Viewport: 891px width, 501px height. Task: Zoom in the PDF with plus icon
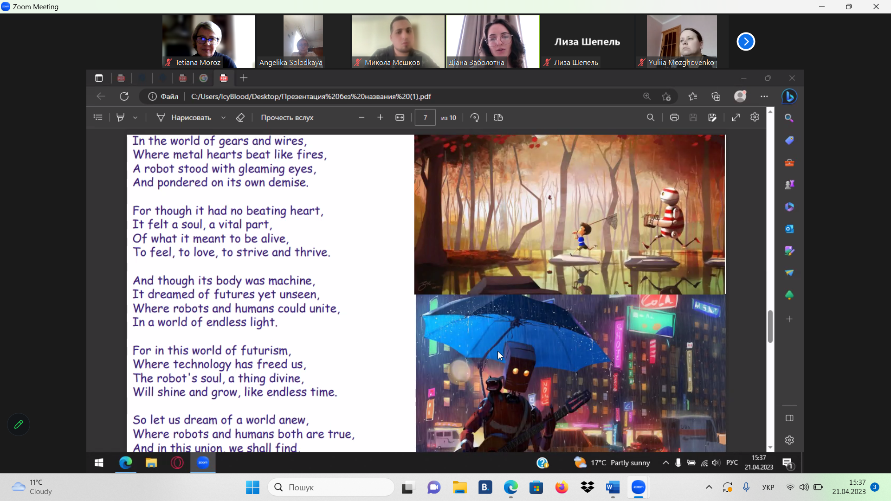tap(380, 117)
